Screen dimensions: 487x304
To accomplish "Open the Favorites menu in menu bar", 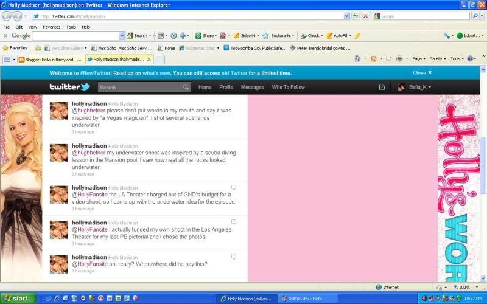I will tap(51, 27).
